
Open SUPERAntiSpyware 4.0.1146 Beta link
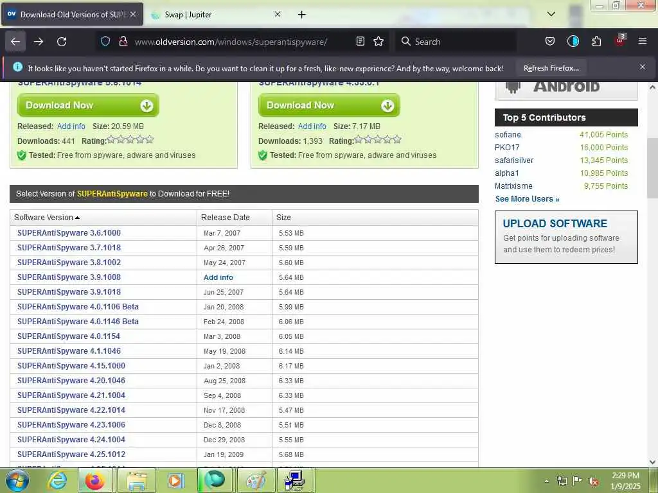[78, 322]
